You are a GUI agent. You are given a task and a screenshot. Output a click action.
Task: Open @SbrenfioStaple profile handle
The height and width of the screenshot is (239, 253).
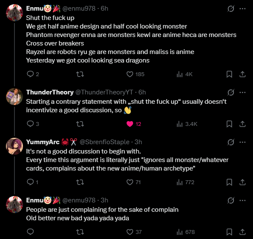(x=105, y=142)
